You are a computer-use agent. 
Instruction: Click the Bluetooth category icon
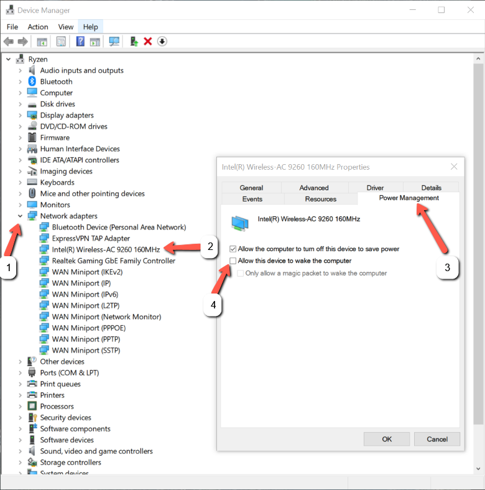pos(32,81)
